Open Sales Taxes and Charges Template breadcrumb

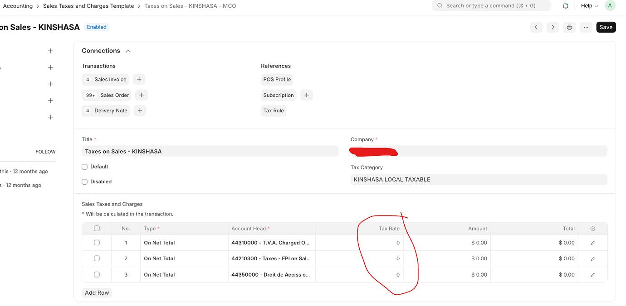click(x=88, y=6)
